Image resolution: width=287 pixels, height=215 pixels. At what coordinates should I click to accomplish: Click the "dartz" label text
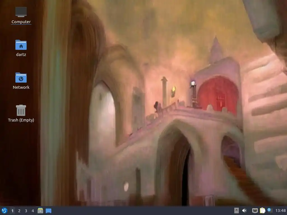point(21,55)
